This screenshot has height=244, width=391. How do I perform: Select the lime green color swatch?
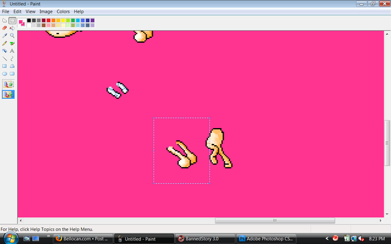click(x=68, y=20)
